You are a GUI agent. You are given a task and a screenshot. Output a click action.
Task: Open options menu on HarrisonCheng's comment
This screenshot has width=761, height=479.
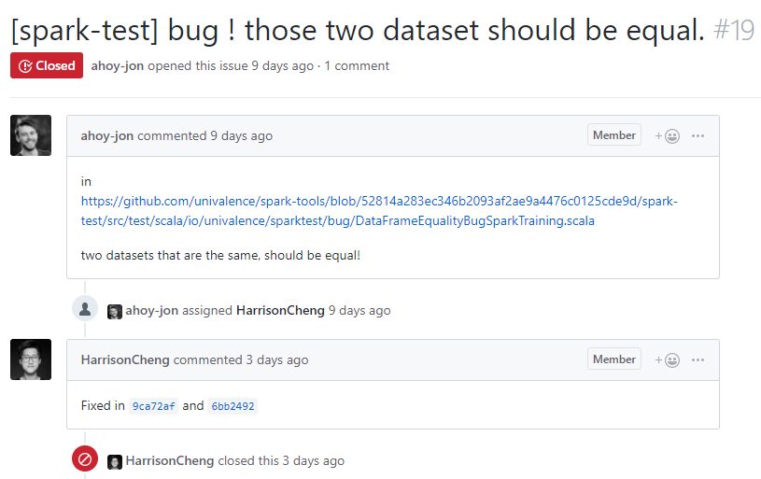698,359
